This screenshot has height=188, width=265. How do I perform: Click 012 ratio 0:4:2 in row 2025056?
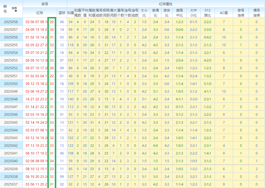207,37
